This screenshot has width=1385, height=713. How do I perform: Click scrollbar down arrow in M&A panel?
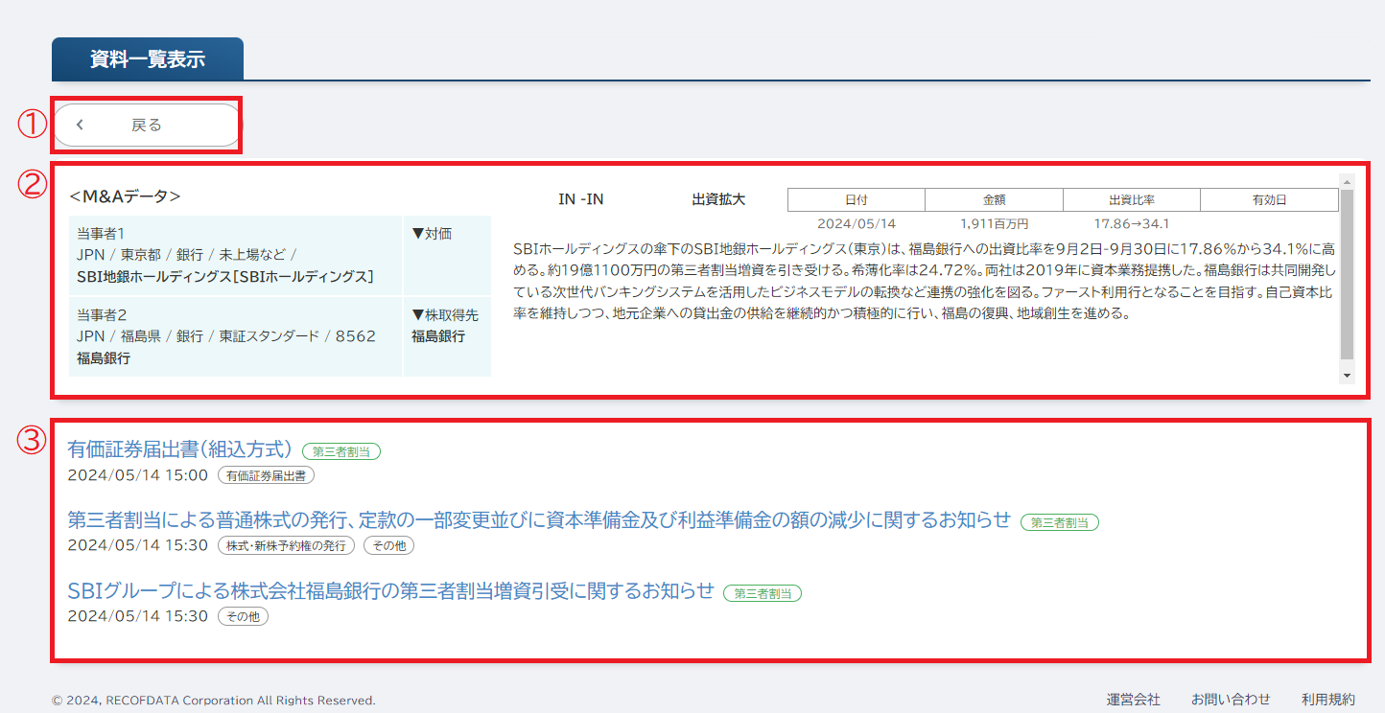coord(1347,376)
